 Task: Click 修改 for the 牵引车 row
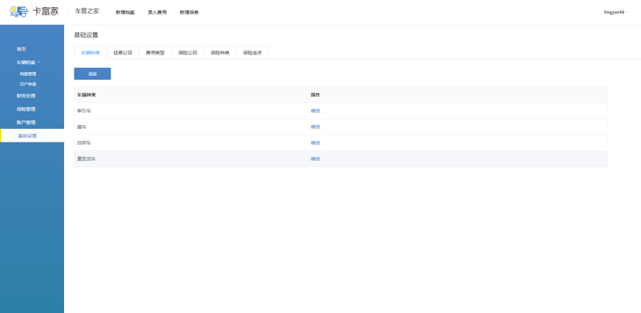315,110
